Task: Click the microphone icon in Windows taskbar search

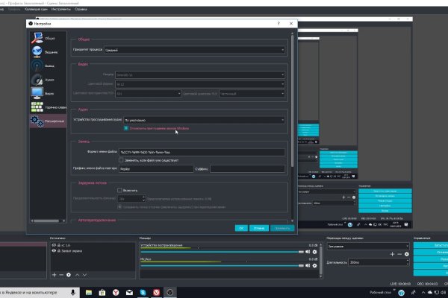Action: pyautogui.click(x=72, y=293)
